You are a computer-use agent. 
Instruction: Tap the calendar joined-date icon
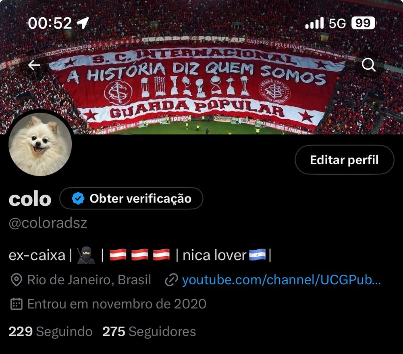click(17, 304)
